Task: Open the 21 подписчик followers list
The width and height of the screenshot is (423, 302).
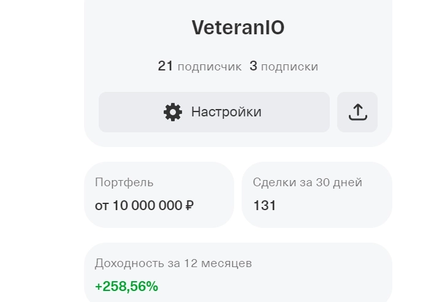Action: 199,66
